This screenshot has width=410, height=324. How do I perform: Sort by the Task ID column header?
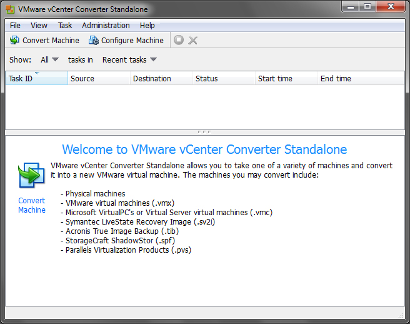pyautogui.click(x=37, y=79)
